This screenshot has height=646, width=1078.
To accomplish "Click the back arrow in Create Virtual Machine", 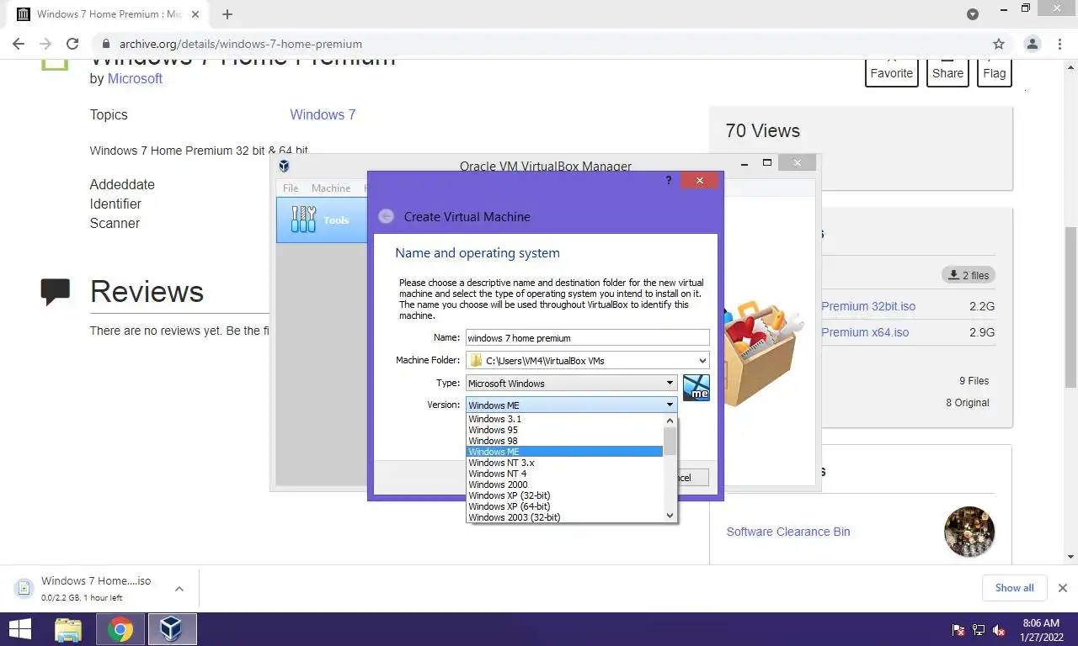I will 386,216.
